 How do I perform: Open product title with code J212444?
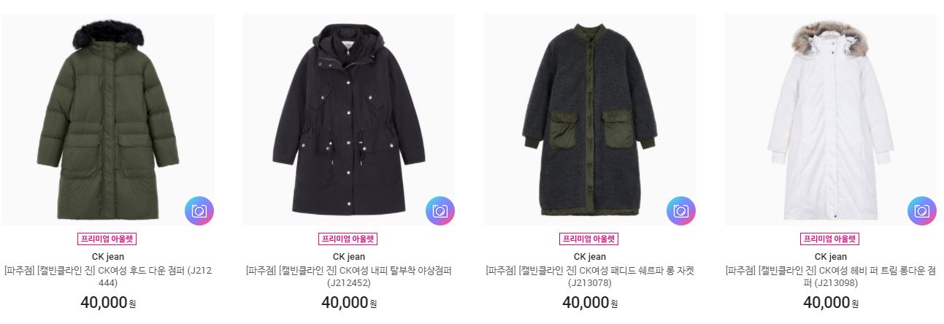(x=108, y=277)
